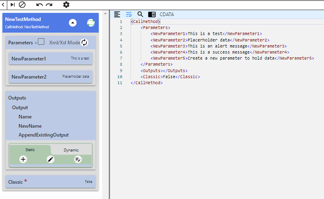Viewport: 324px width, 199px height.
Task: Click the edit list icon in Static tab
Action: click(x=78, y=160)
